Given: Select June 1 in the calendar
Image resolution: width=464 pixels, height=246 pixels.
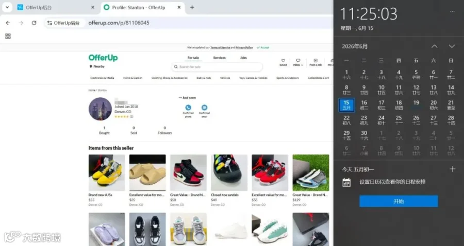Looking at the screenshot, I should point(346,75).
